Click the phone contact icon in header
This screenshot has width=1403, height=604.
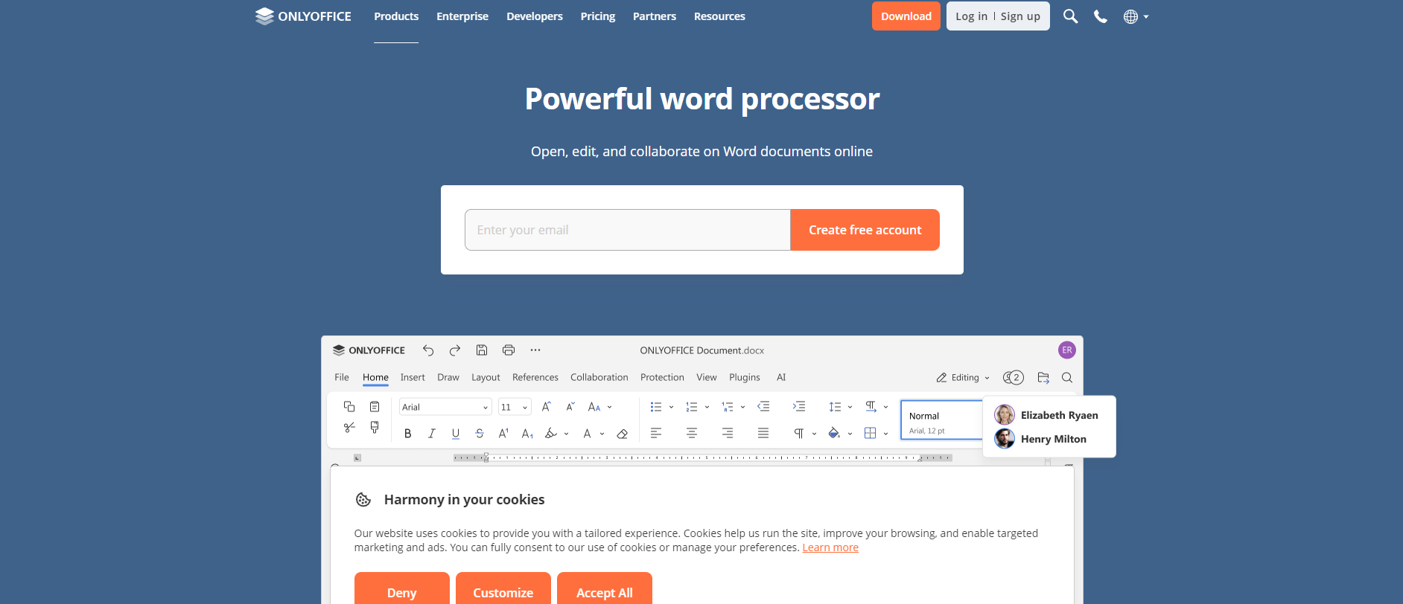pos(1100,16)
